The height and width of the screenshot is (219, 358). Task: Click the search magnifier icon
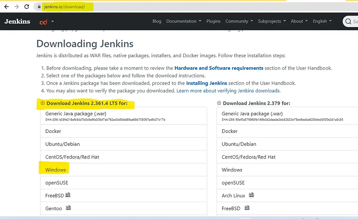pos(348,22)
